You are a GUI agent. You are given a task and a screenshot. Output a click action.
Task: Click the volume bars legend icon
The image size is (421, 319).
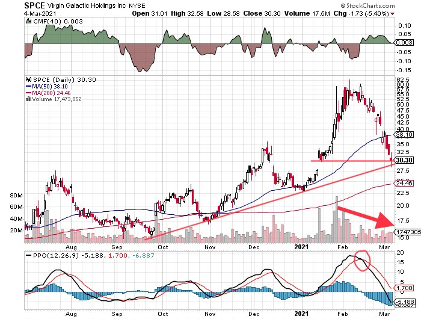click(28, 99)
